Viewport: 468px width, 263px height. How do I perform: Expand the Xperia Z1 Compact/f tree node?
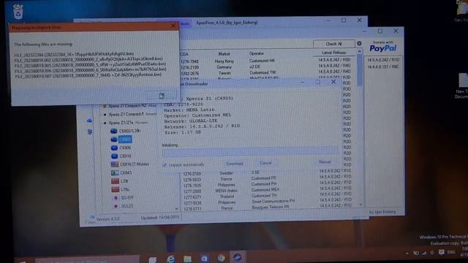click(105, 114)
